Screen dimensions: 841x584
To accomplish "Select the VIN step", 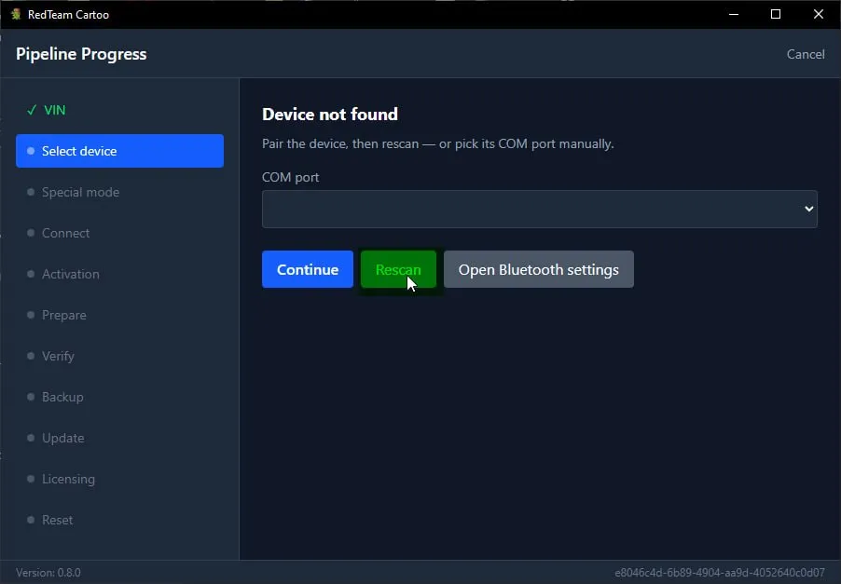I will point(119,110).
